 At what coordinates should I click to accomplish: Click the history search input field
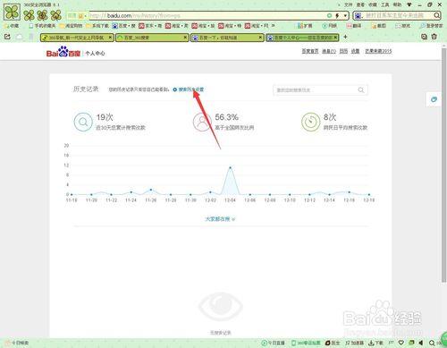pos(320,90)
